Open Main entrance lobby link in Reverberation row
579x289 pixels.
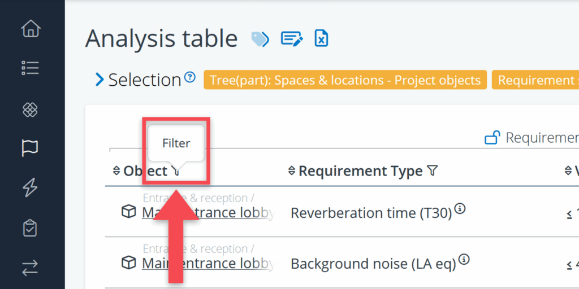[x=208, y=213]
